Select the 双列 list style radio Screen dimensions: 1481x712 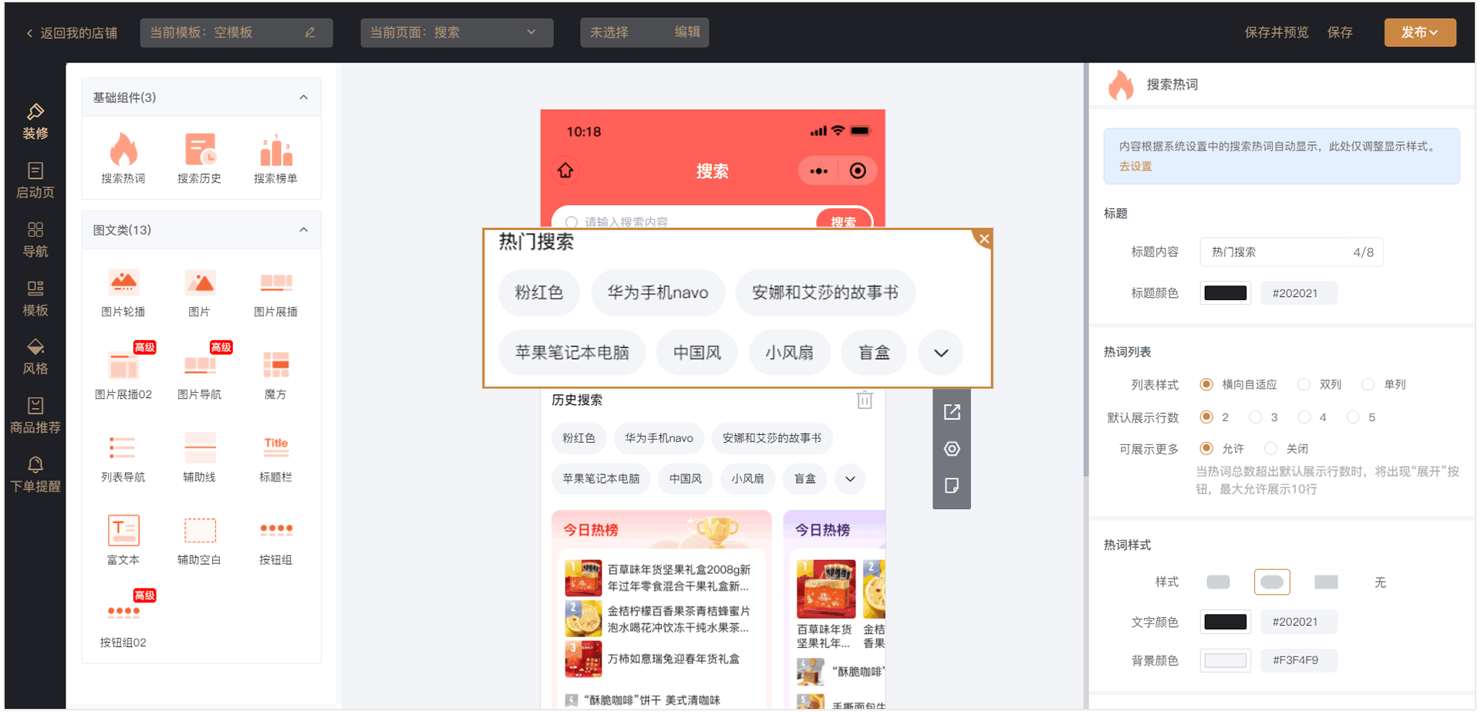[x=1304, y=385]
